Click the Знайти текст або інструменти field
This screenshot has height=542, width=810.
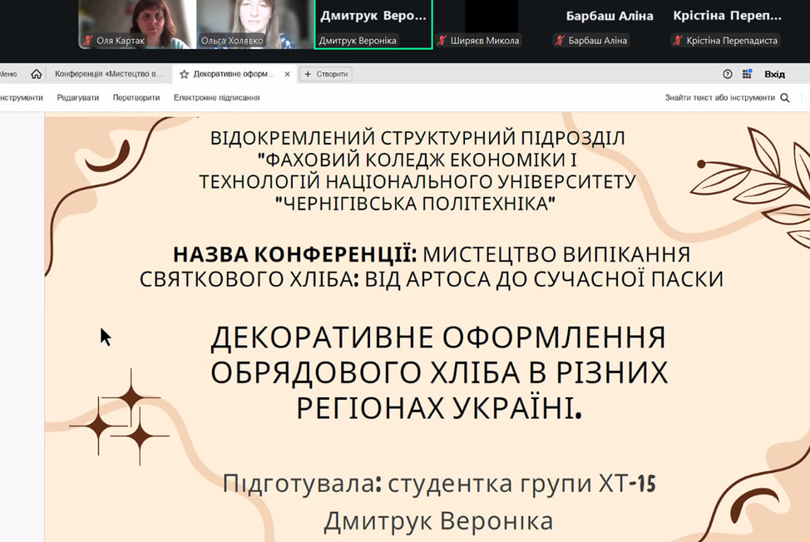click(x=719, y=97)
